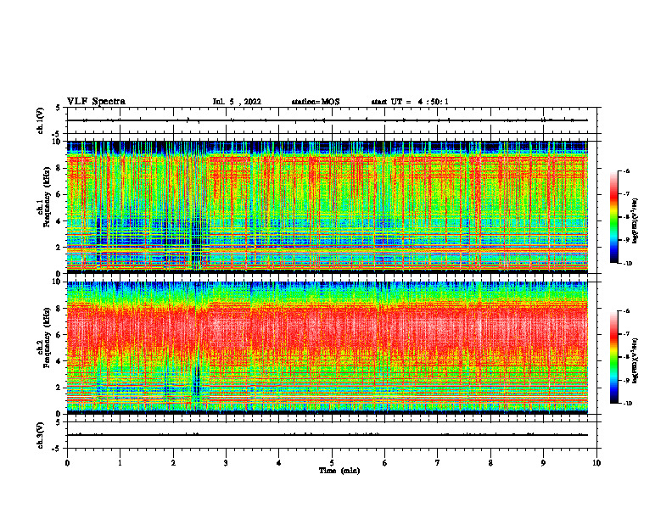
Task: Click the 'station=MOS' header text
Action: (316, 102)
